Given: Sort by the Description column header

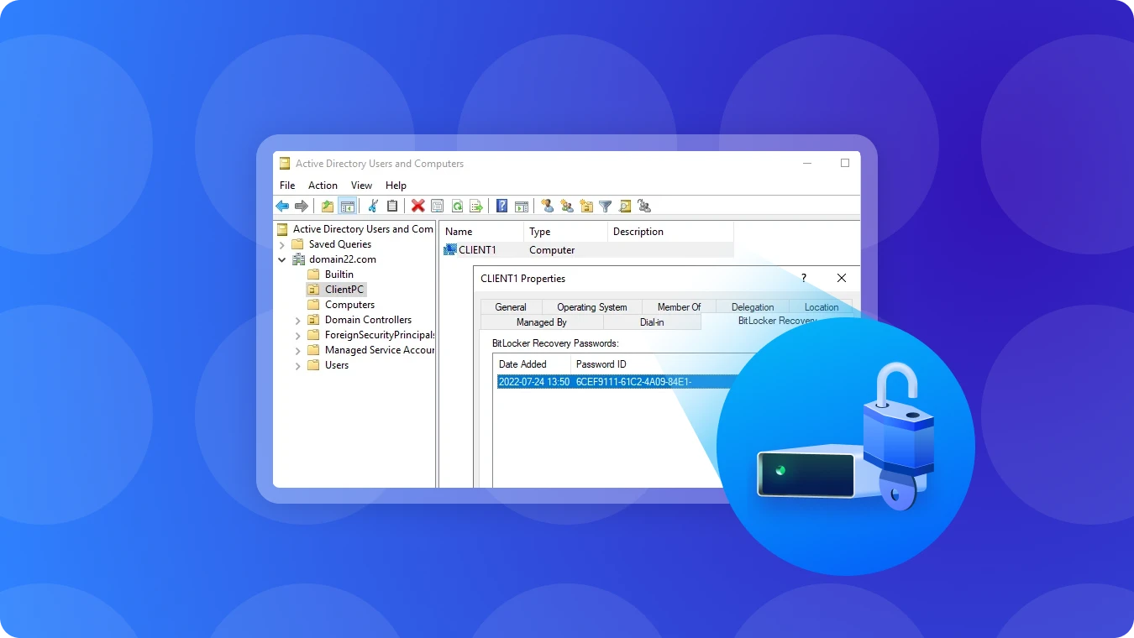Looking at the screenshot, I should 670,232.
